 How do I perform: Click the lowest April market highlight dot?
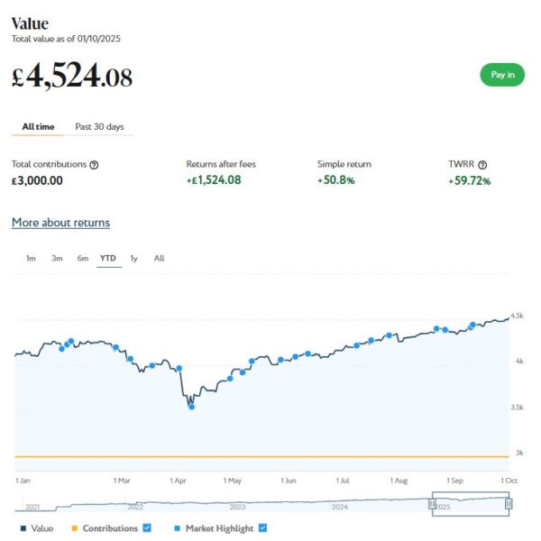pyautogui.click(x=191, y=407)
